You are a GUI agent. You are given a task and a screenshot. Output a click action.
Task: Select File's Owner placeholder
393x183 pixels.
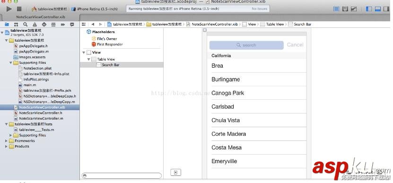point(104,39)
